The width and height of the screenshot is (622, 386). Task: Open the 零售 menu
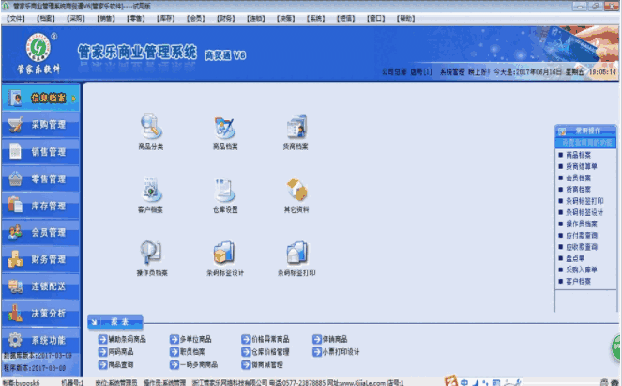click(x=136, y=18)
